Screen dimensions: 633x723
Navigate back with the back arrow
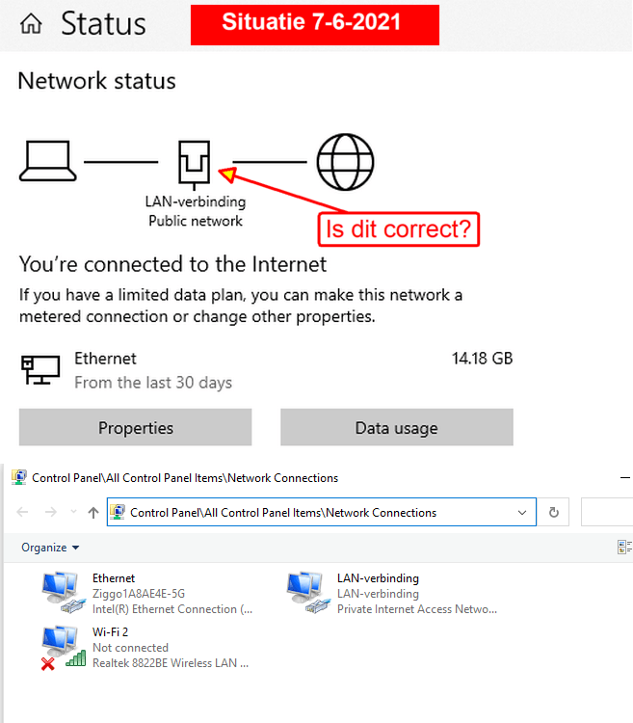click(23, 513)
